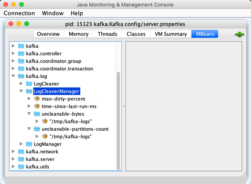Click the kafka.log folder icon

point(21,76)
